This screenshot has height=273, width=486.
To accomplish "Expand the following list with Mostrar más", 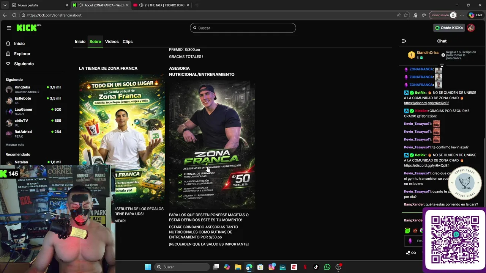I will tap(15, 145).
